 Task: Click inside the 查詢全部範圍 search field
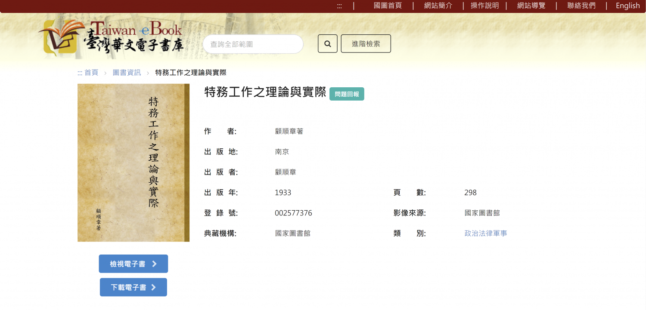coord(253,43)
